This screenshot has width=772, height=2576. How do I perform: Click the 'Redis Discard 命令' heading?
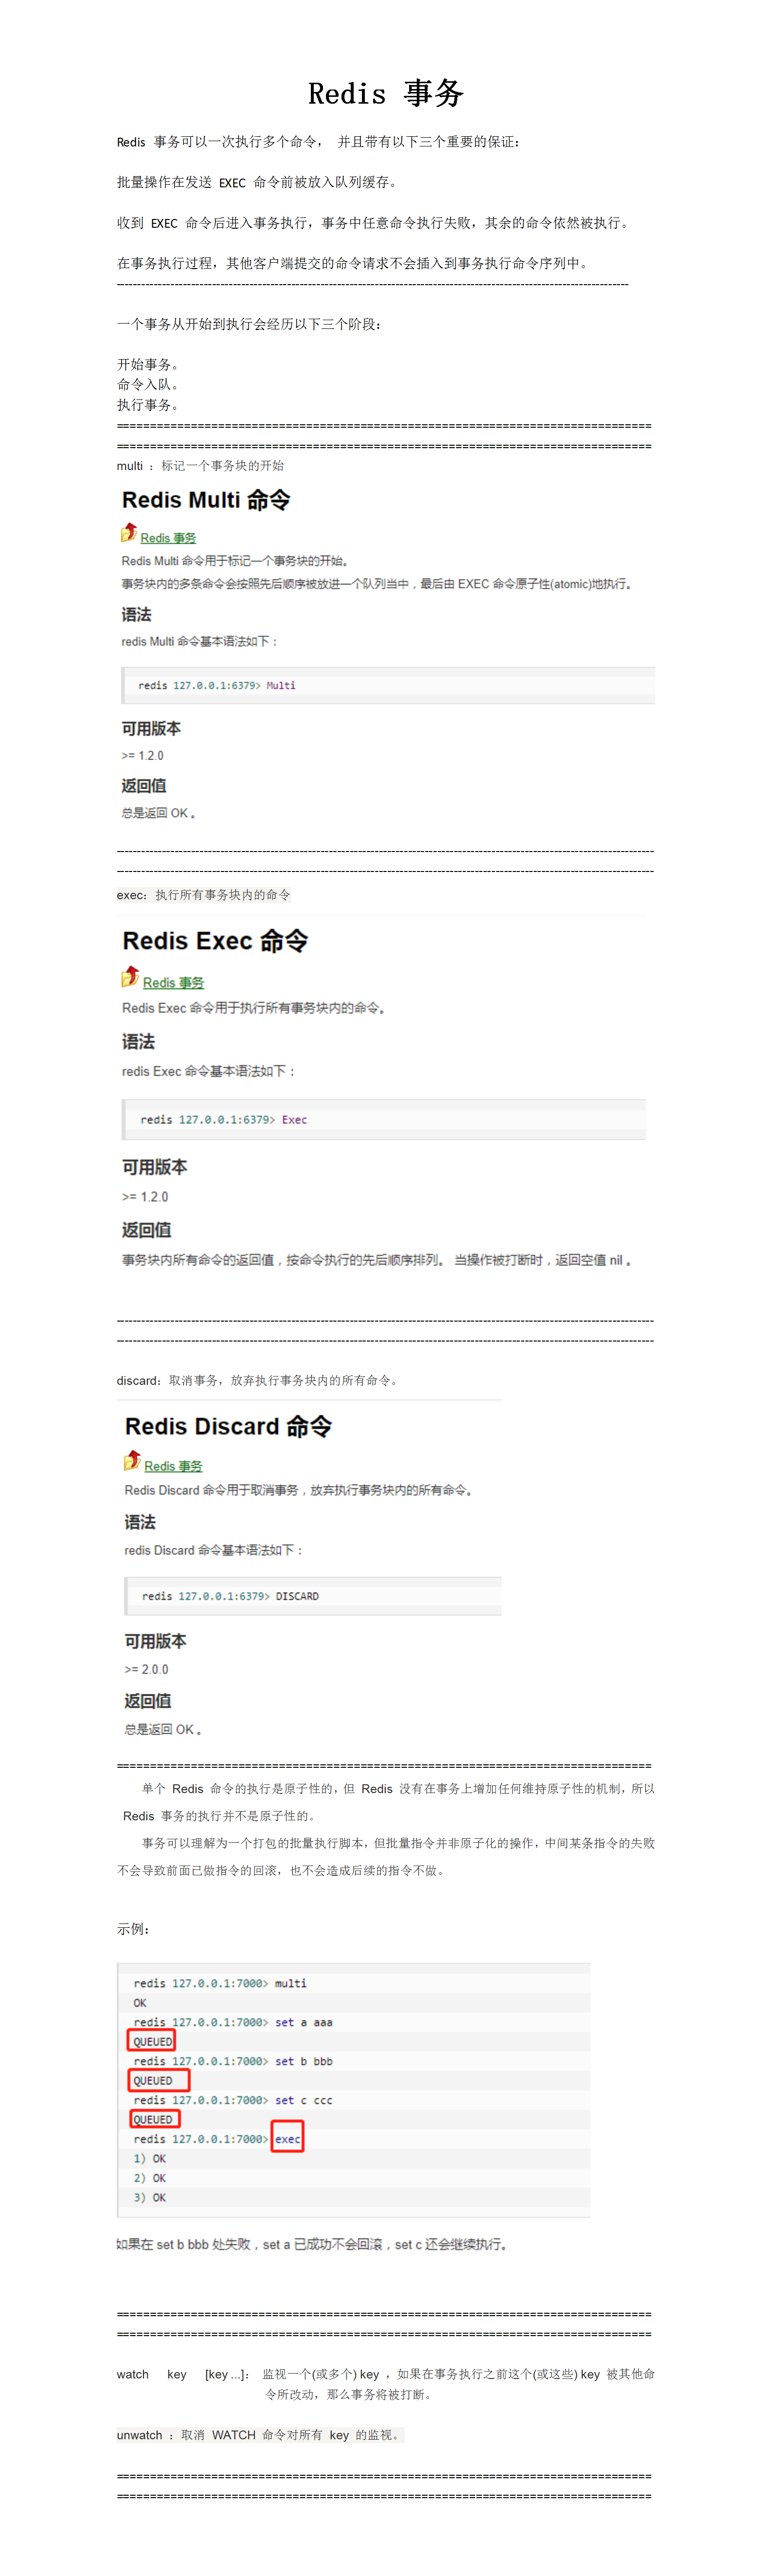click(x=228, y=1426)
